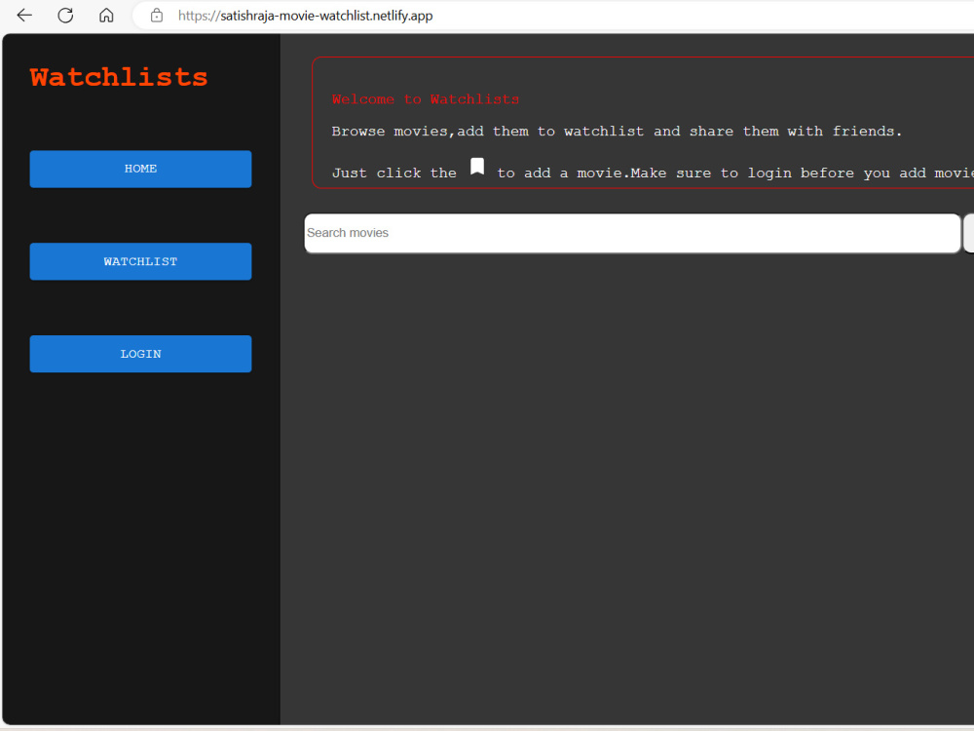
Task: Click the 'Just click the' instruction text
Action: [393, 173]
